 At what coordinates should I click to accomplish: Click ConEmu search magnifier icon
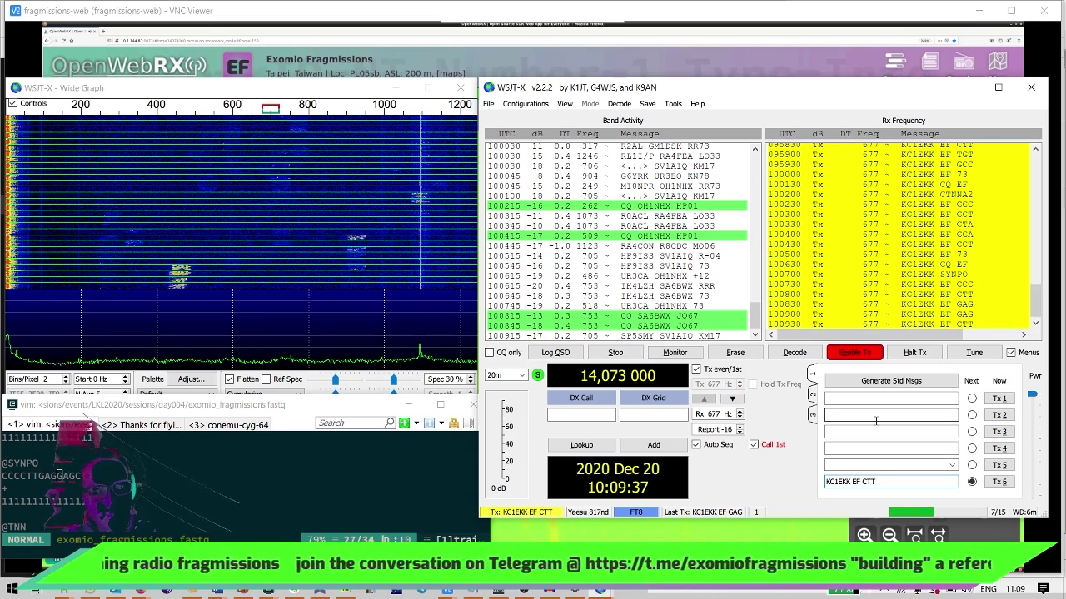tap(390, 423)
